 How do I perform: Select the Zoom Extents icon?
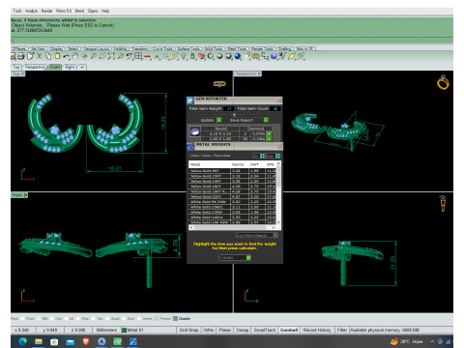tap(111, 56)
